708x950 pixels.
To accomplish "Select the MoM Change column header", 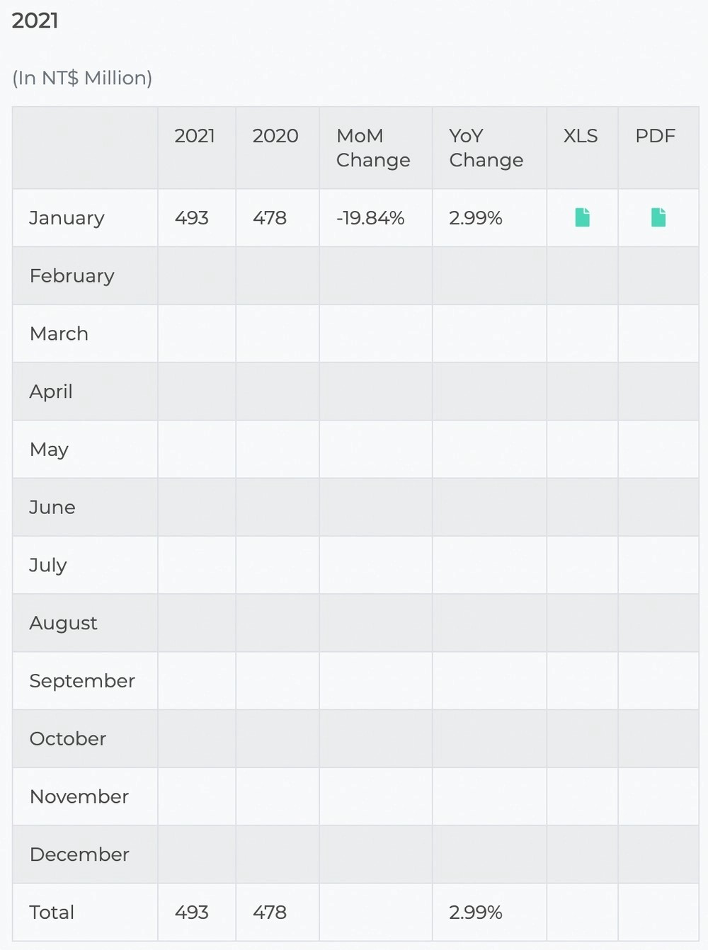I will coord(373,148).
